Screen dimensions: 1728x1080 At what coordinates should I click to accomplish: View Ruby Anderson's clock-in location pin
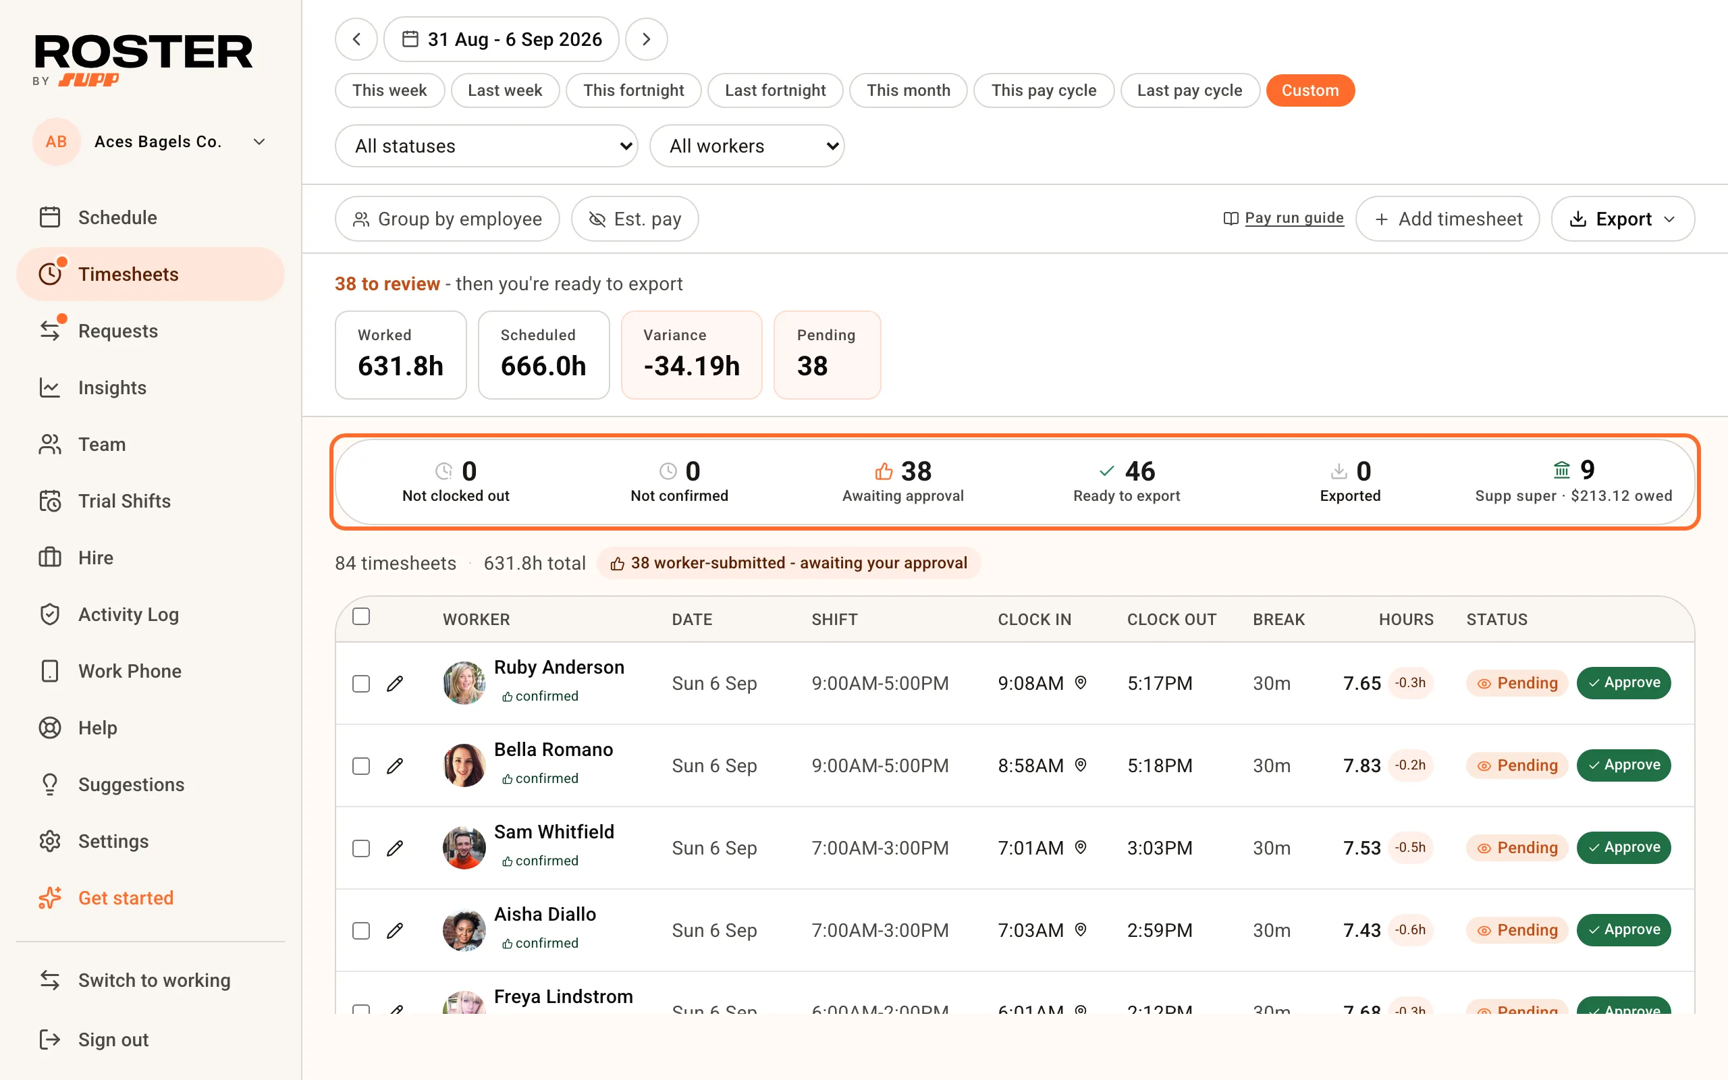point(1081,683)
